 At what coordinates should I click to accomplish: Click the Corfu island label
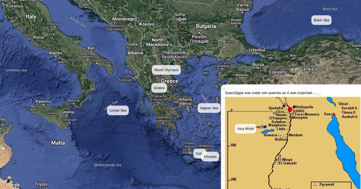(126, 78)
